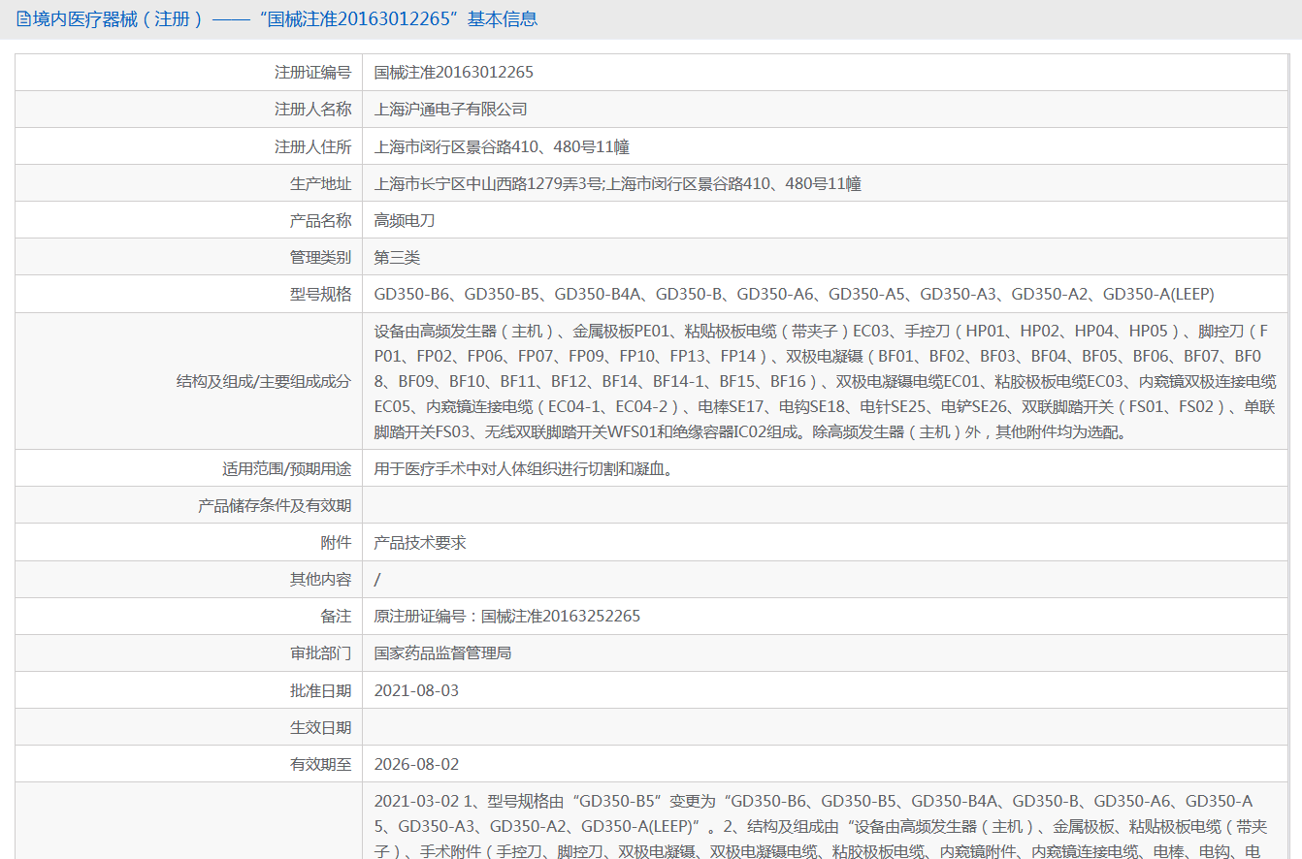
Task: Select the 批准日期 label cell
Action: (x=188, y=690)
